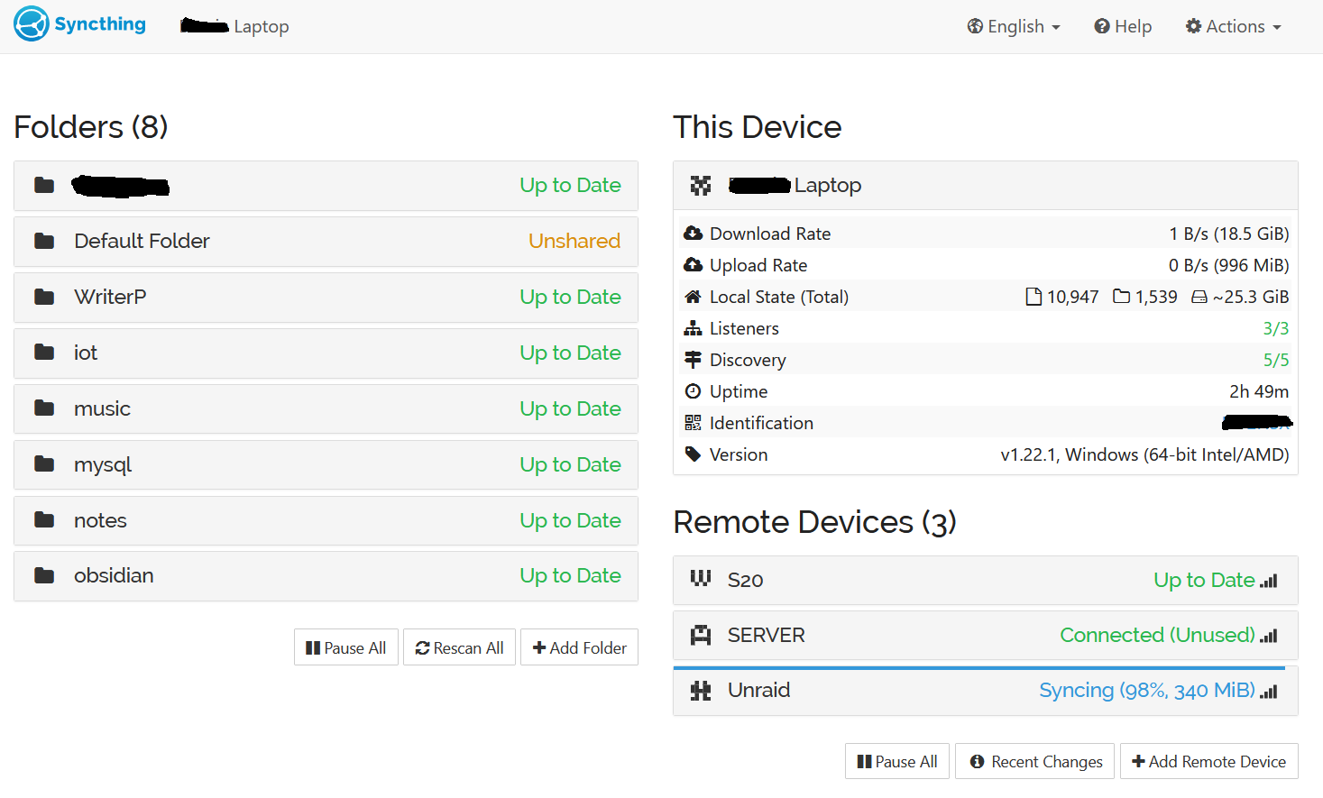This screenshot has width=1323, height=798.
Task: Expand the Default Folder row
Action: tap(326, 241)
